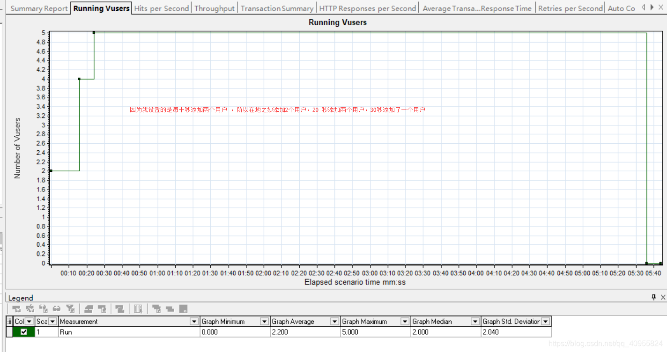Click the Legend panel title

tap(21, 298)
